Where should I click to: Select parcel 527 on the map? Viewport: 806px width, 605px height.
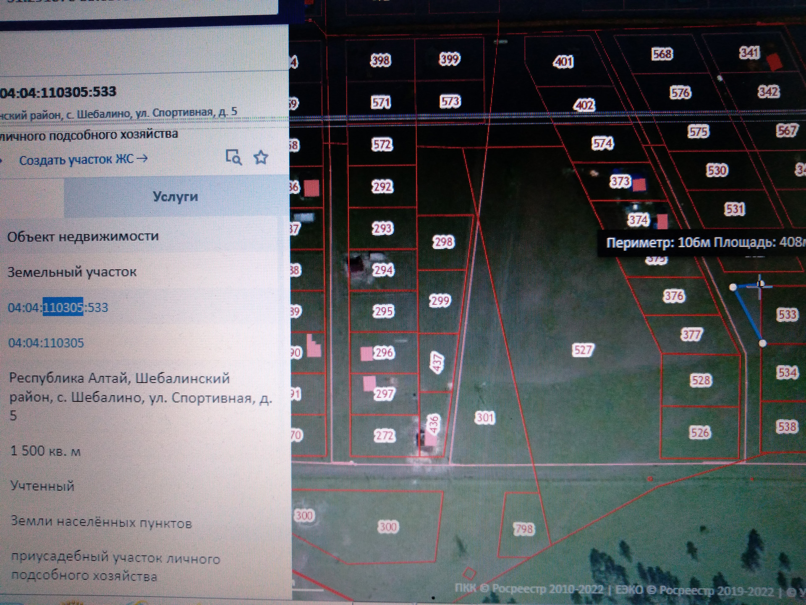point(583,350)
